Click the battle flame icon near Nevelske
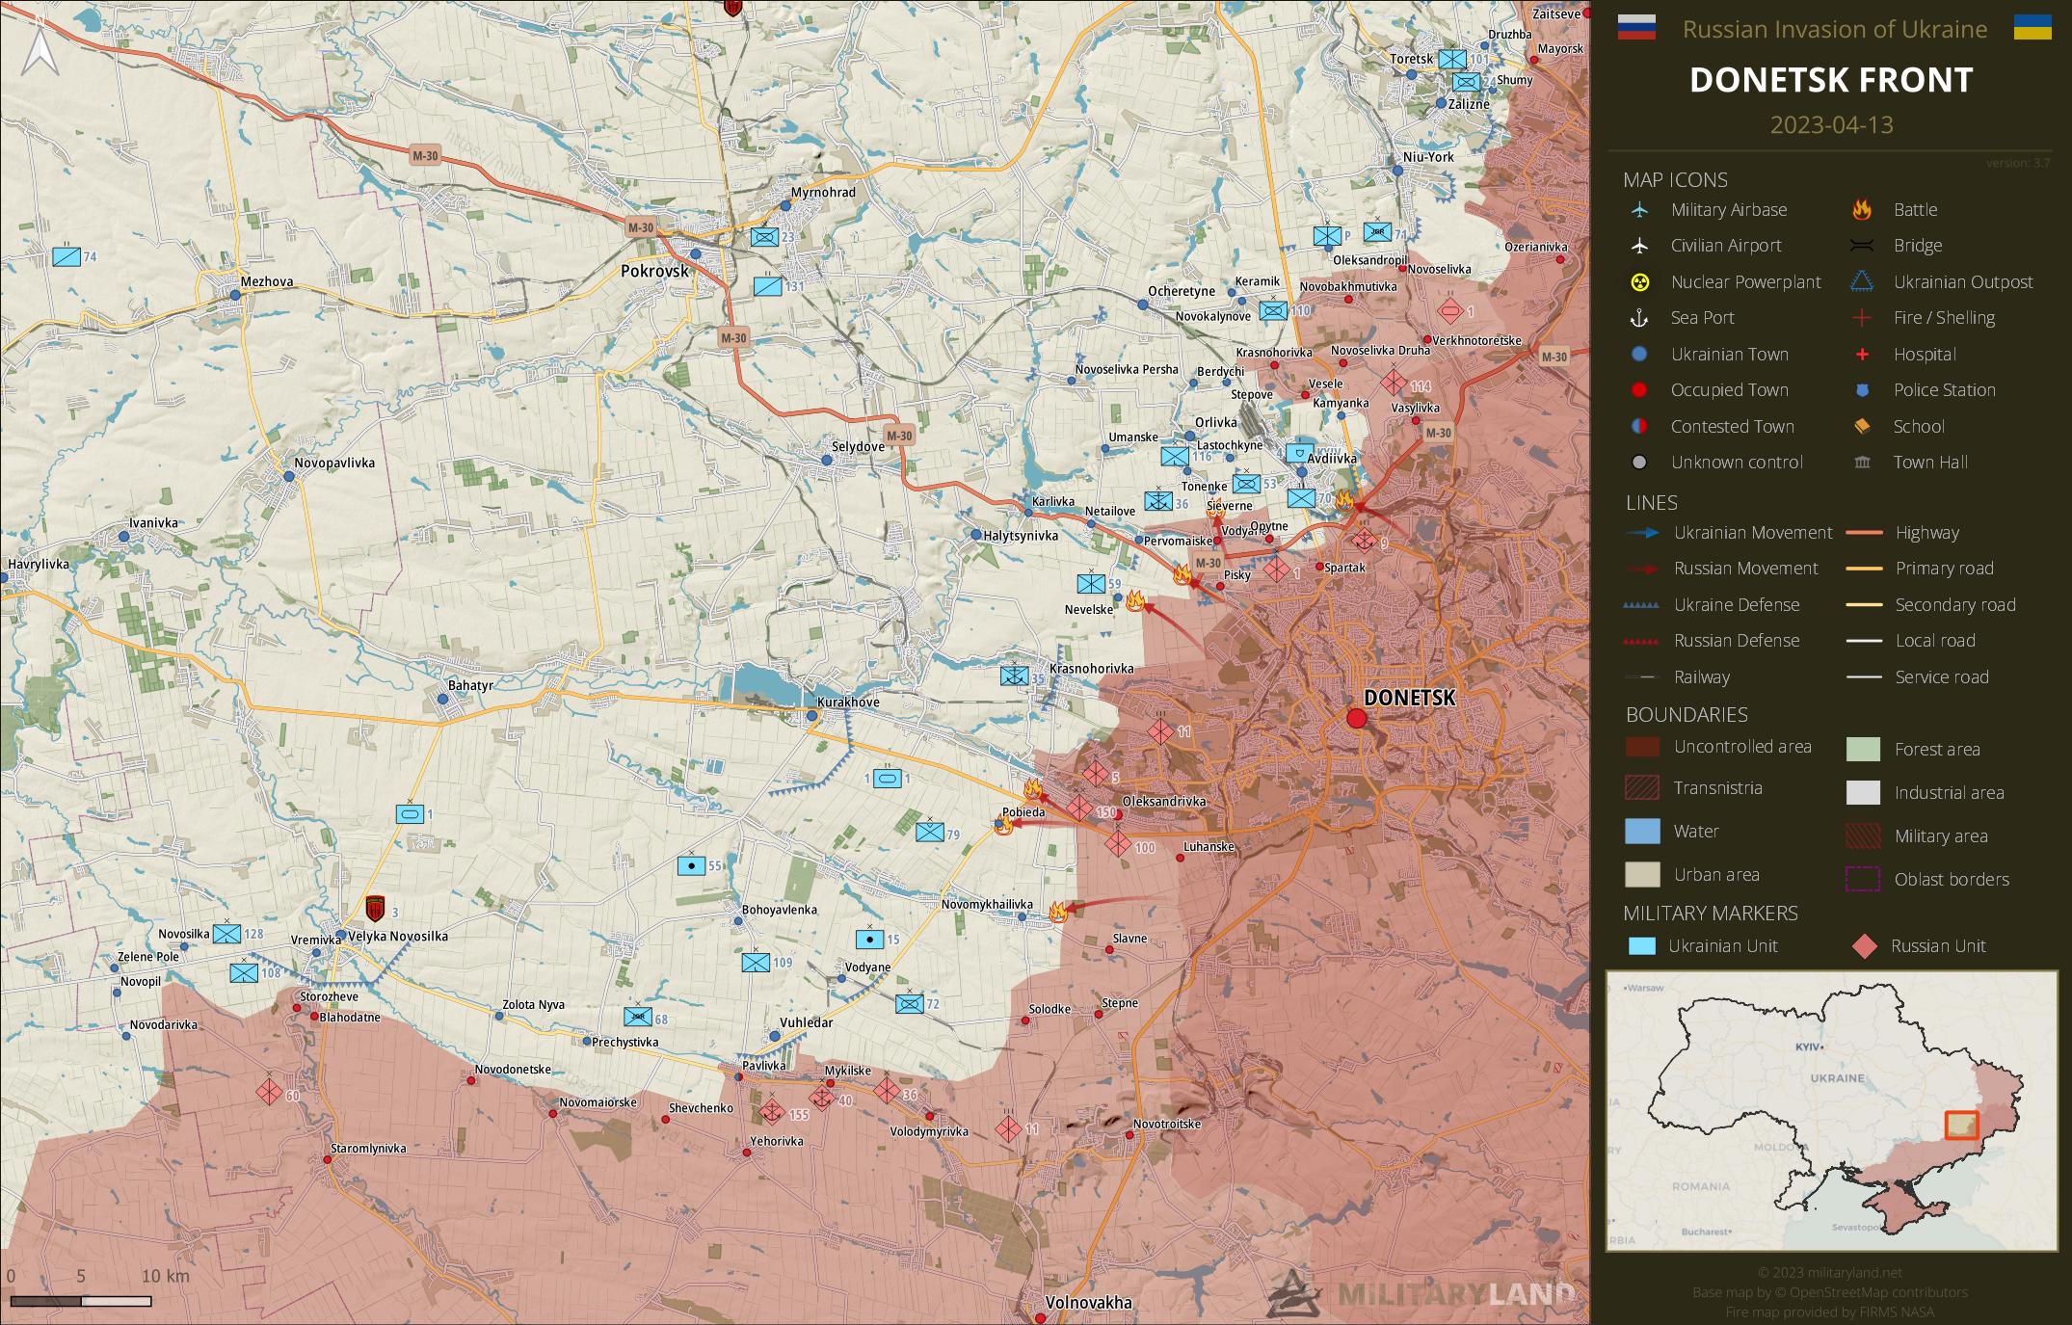The width and height of the screenshot is (2072, 1325). pos(1134,601)
